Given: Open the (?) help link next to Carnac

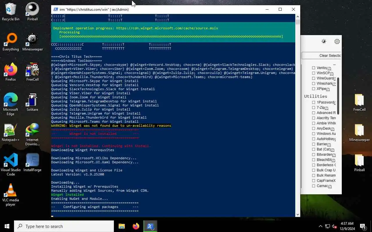Looking at the screenshot, I should tap(330, 186).
